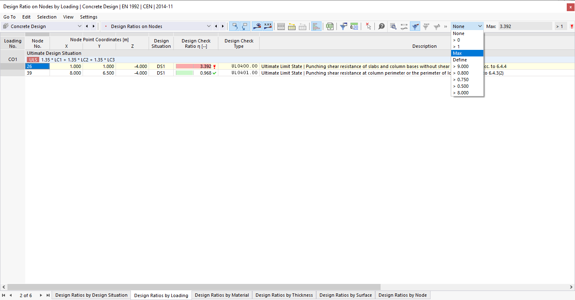Click the grey funnel filter icon
Image resolution: width=575 pixels, height=300 pixels.
(426, 26)
